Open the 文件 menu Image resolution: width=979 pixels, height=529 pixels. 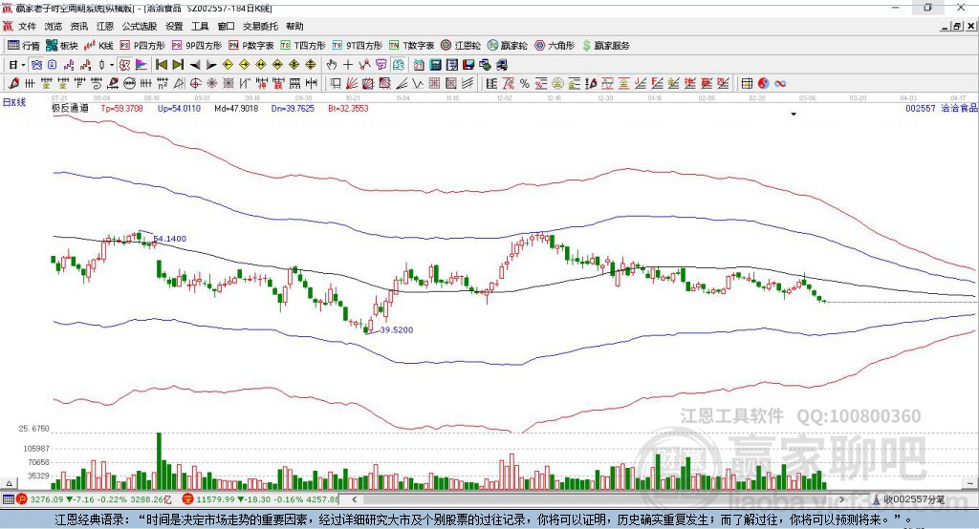(27, 26)
